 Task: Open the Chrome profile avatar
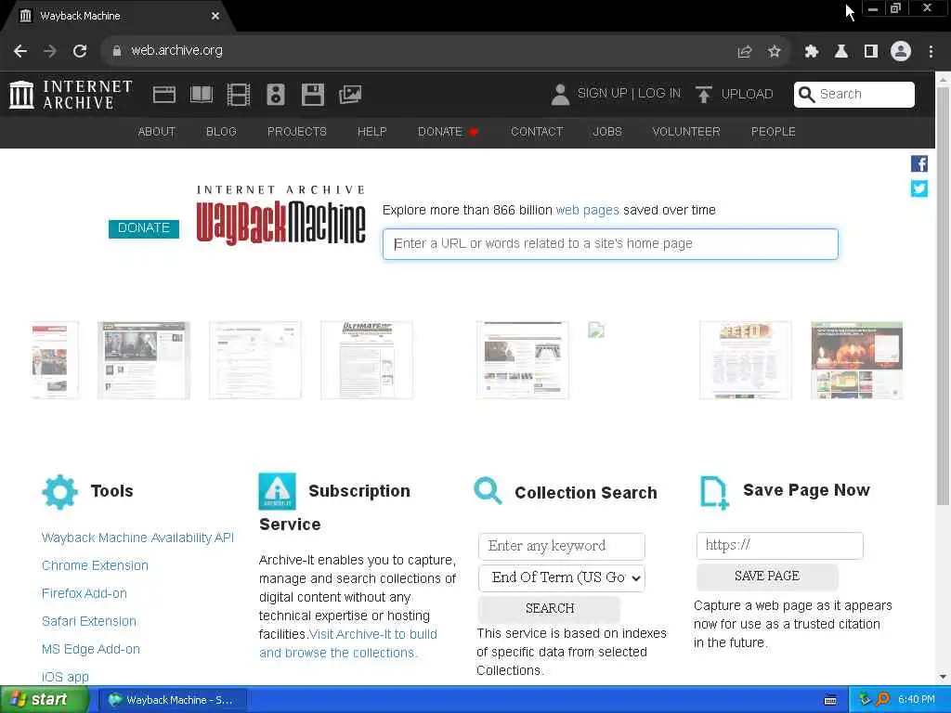(x=901, y=51)
